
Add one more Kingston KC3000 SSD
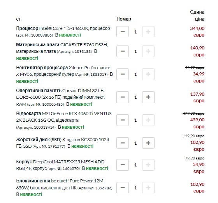pos(148,143)
